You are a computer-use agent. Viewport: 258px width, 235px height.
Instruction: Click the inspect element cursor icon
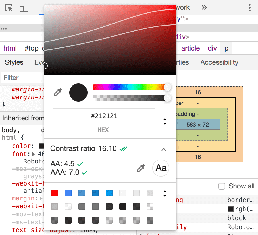pyautogui.click(x=9, y=8)
